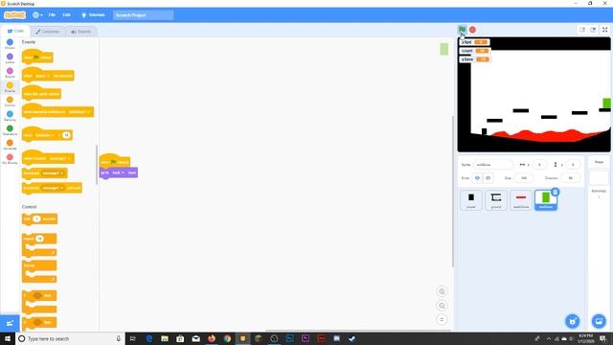The height and width of the screenshot is (345, 613).
Task: Click the sprite Size field
Action: click(524, 178)
